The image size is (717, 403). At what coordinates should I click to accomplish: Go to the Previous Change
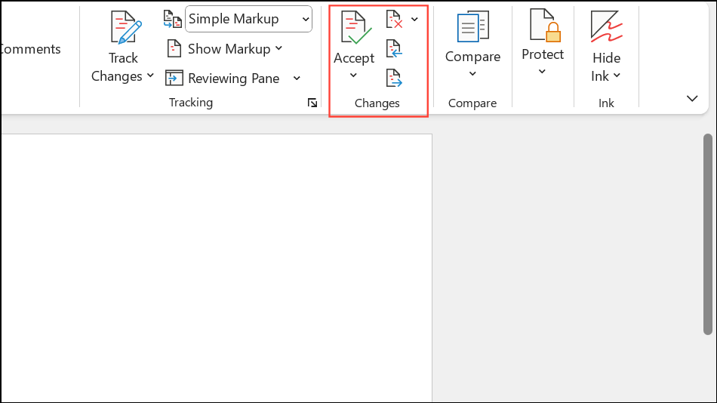coord(394,50)
